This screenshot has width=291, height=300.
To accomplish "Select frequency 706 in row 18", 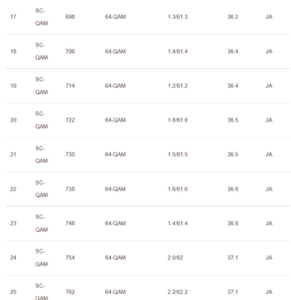I will click(70, 51).
